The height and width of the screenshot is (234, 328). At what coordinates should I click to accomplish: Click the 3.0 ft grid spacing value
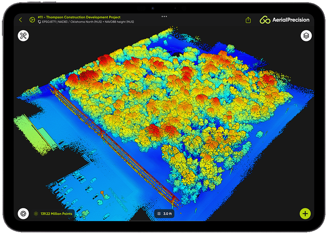[x=168, y=214]
